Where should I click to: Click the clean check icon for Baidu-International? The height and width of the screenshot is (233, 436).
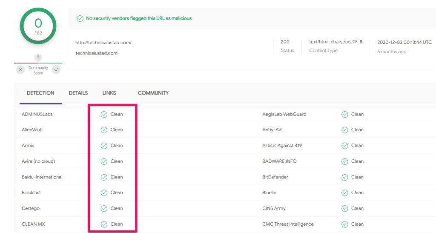click(104, 177)
